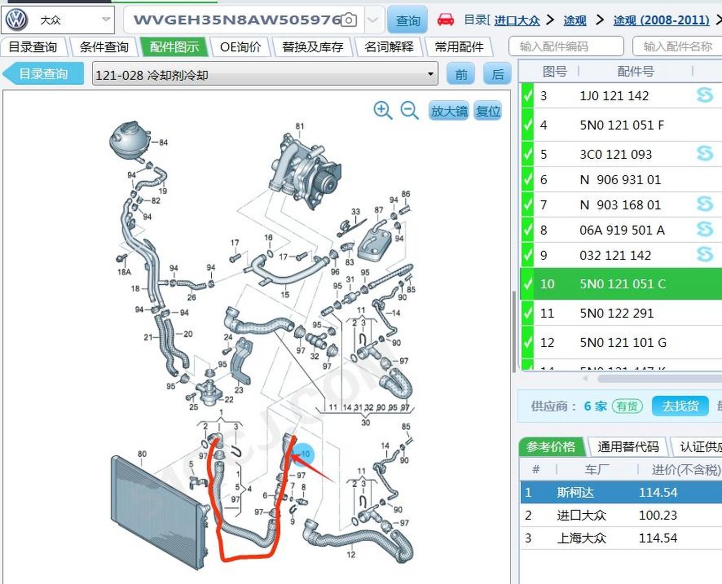Open the 通用替代码 tab

(x=628, y=446)
